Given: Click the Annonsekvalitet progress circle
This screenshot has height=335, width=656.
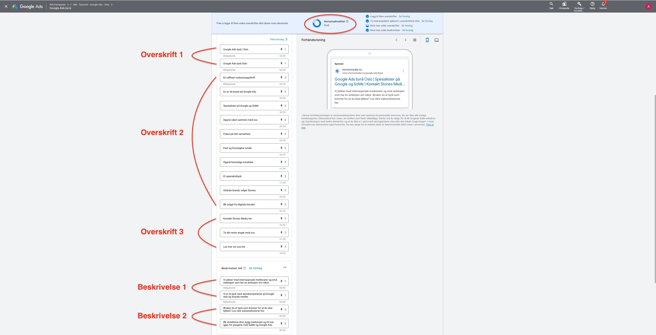Looking at the screenshot, I should (317, 23).
